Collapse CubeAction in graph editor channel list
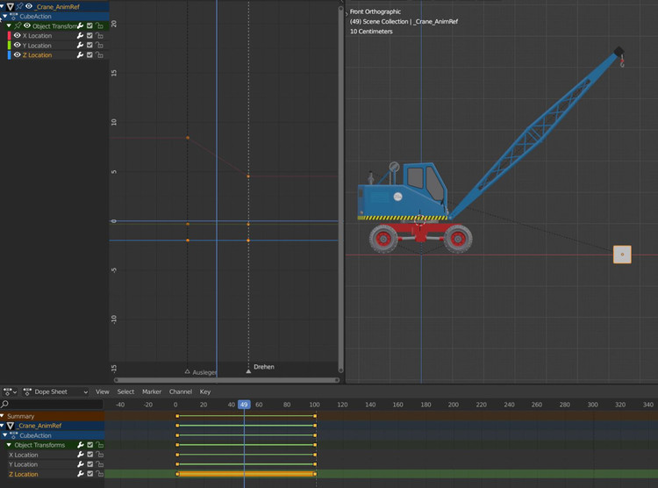The image size is (658, 488). 5,16
